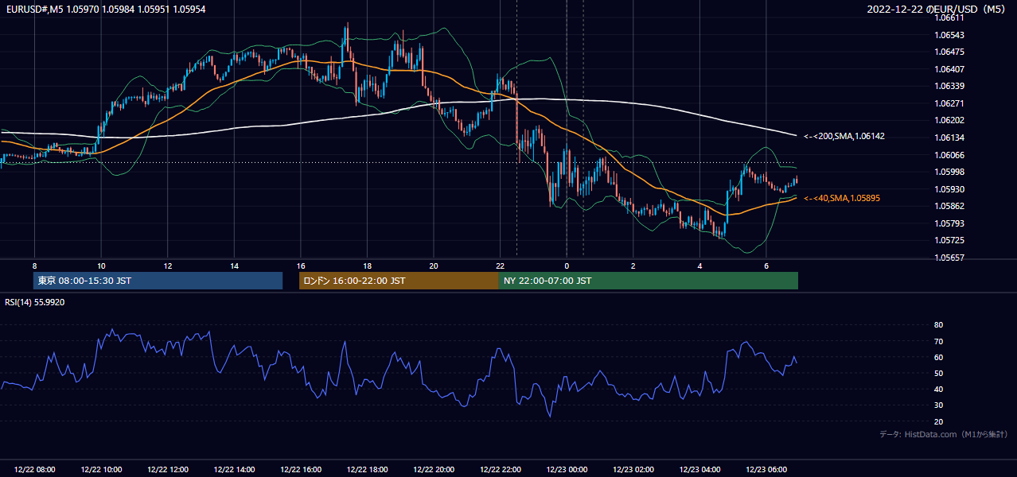
Task: Click the 12/22 14:00 time axis label
Action: click(234, 470)
